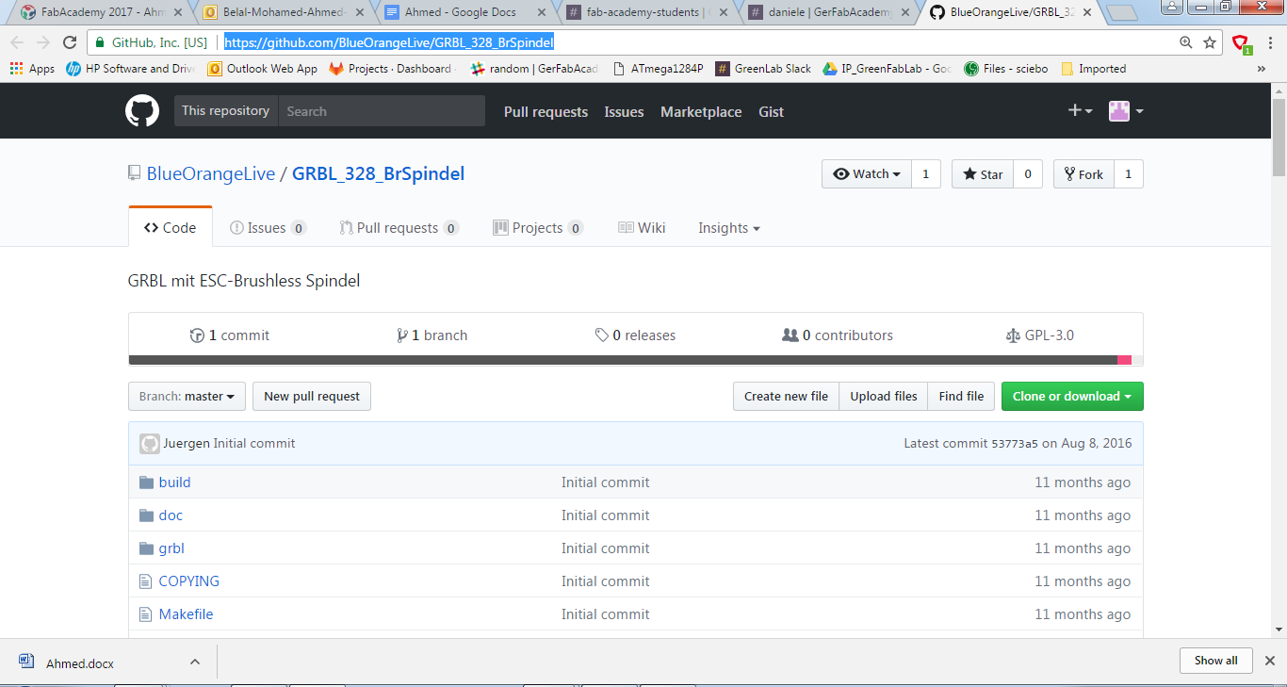Screen dimensions: 1287x687
Task: Click the COPYING file icon
Action: (145, 581)
